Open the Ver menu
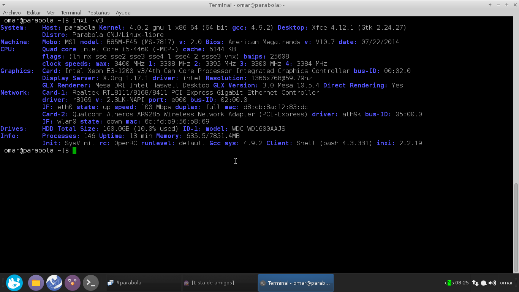The width and height of the screenshot is (519, 292). click(51, 13)
